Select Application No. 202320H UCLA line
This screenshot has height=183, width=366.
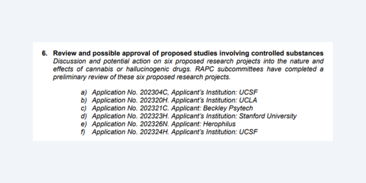tap(174, 100)
